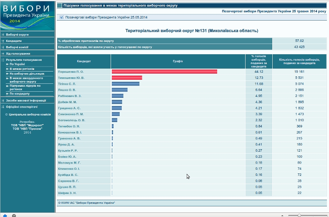Click the Вибори Президента України 2014 logo

coord(27,16)
